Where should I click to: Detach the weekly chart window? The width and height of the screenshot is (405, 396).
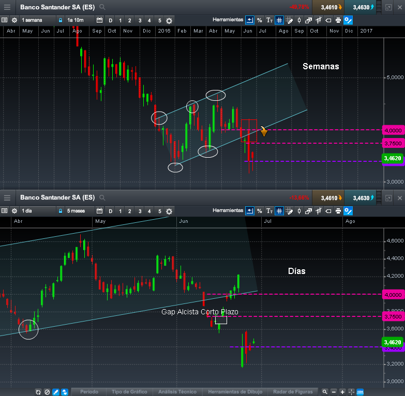click(388, 7)
